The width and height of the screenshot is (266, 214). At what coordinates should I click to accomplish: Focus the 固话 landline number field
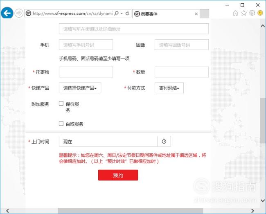click(x=182, y=45)
